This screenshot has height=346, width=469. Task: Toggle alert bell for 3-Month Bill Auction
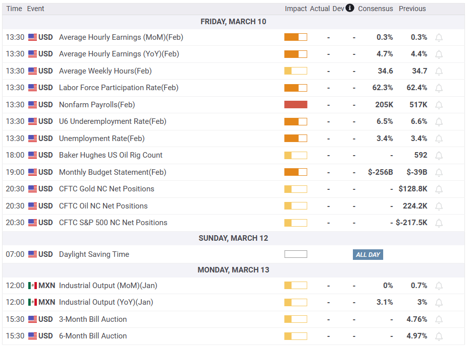[x=439, y=320]
